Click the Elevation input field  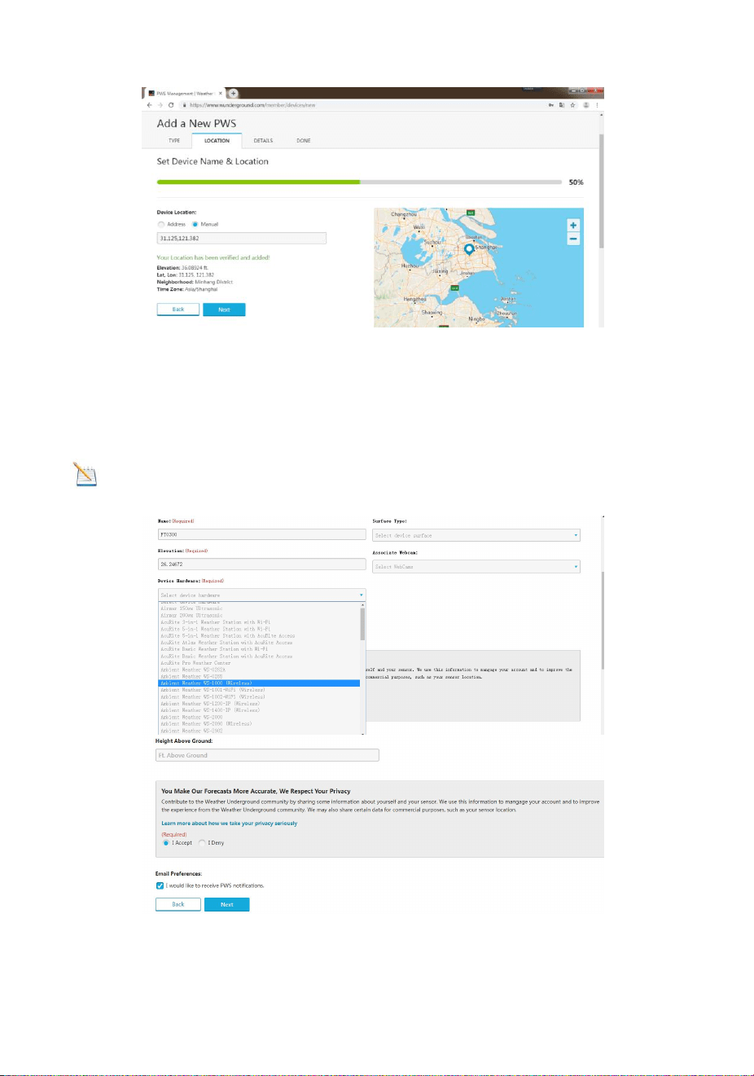click(261, 564)
